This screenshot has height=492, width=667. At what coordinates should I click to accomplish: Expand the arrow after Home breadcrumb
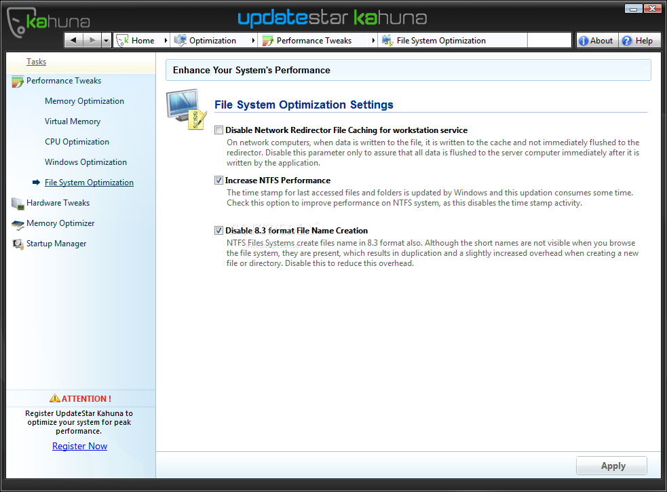(x=166, y=41)
